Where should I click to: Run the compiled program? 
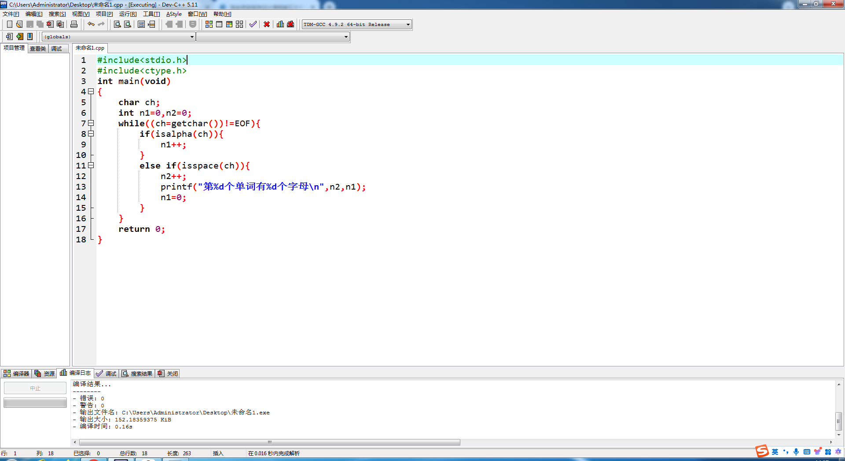[x=219, y=24]
